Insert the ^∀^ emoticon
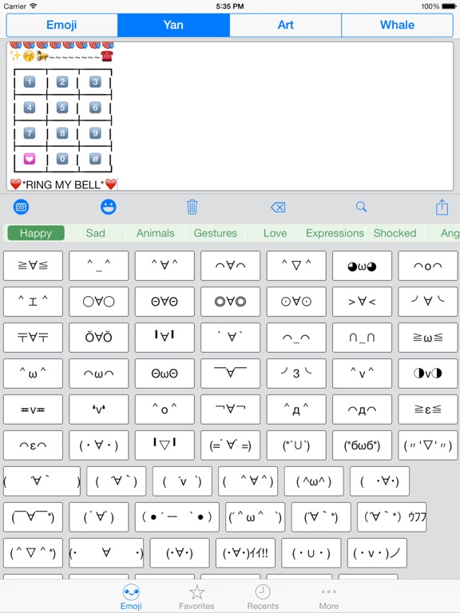The width and height of the screenshot is (460, 613). [165, 266]
